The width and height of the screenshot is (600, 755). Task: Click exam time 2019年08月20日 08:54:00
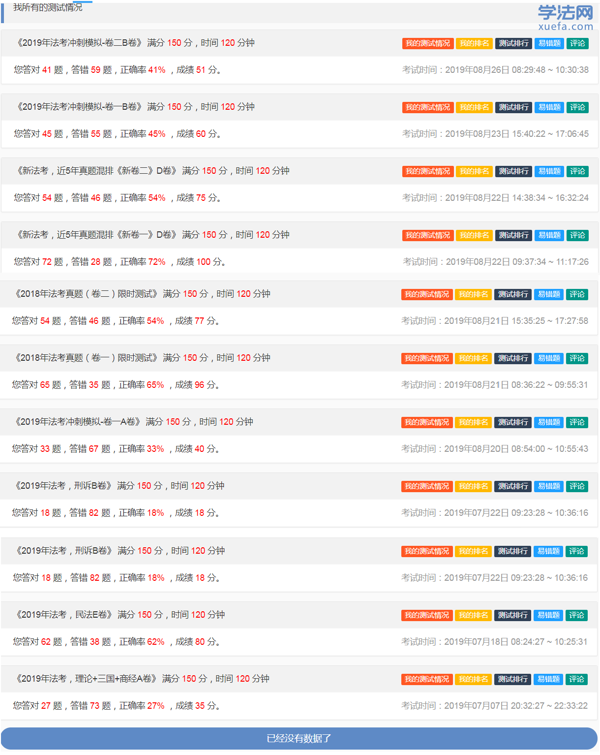(x=495, y=449)
